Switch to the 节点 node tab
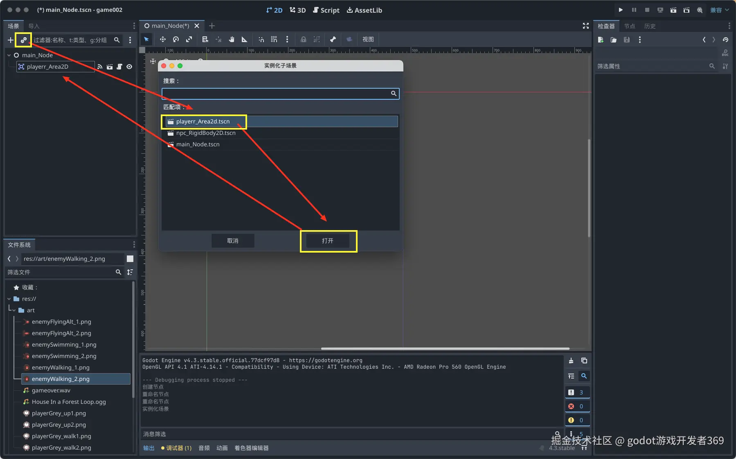736x459 pixels. (630, 26)
